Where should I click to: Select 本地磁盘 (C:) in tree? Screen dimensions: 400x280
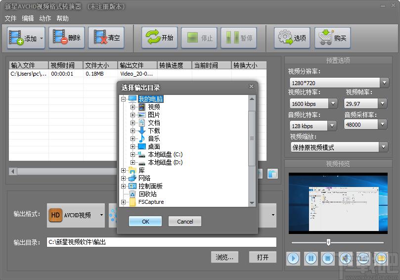(165, 154)
